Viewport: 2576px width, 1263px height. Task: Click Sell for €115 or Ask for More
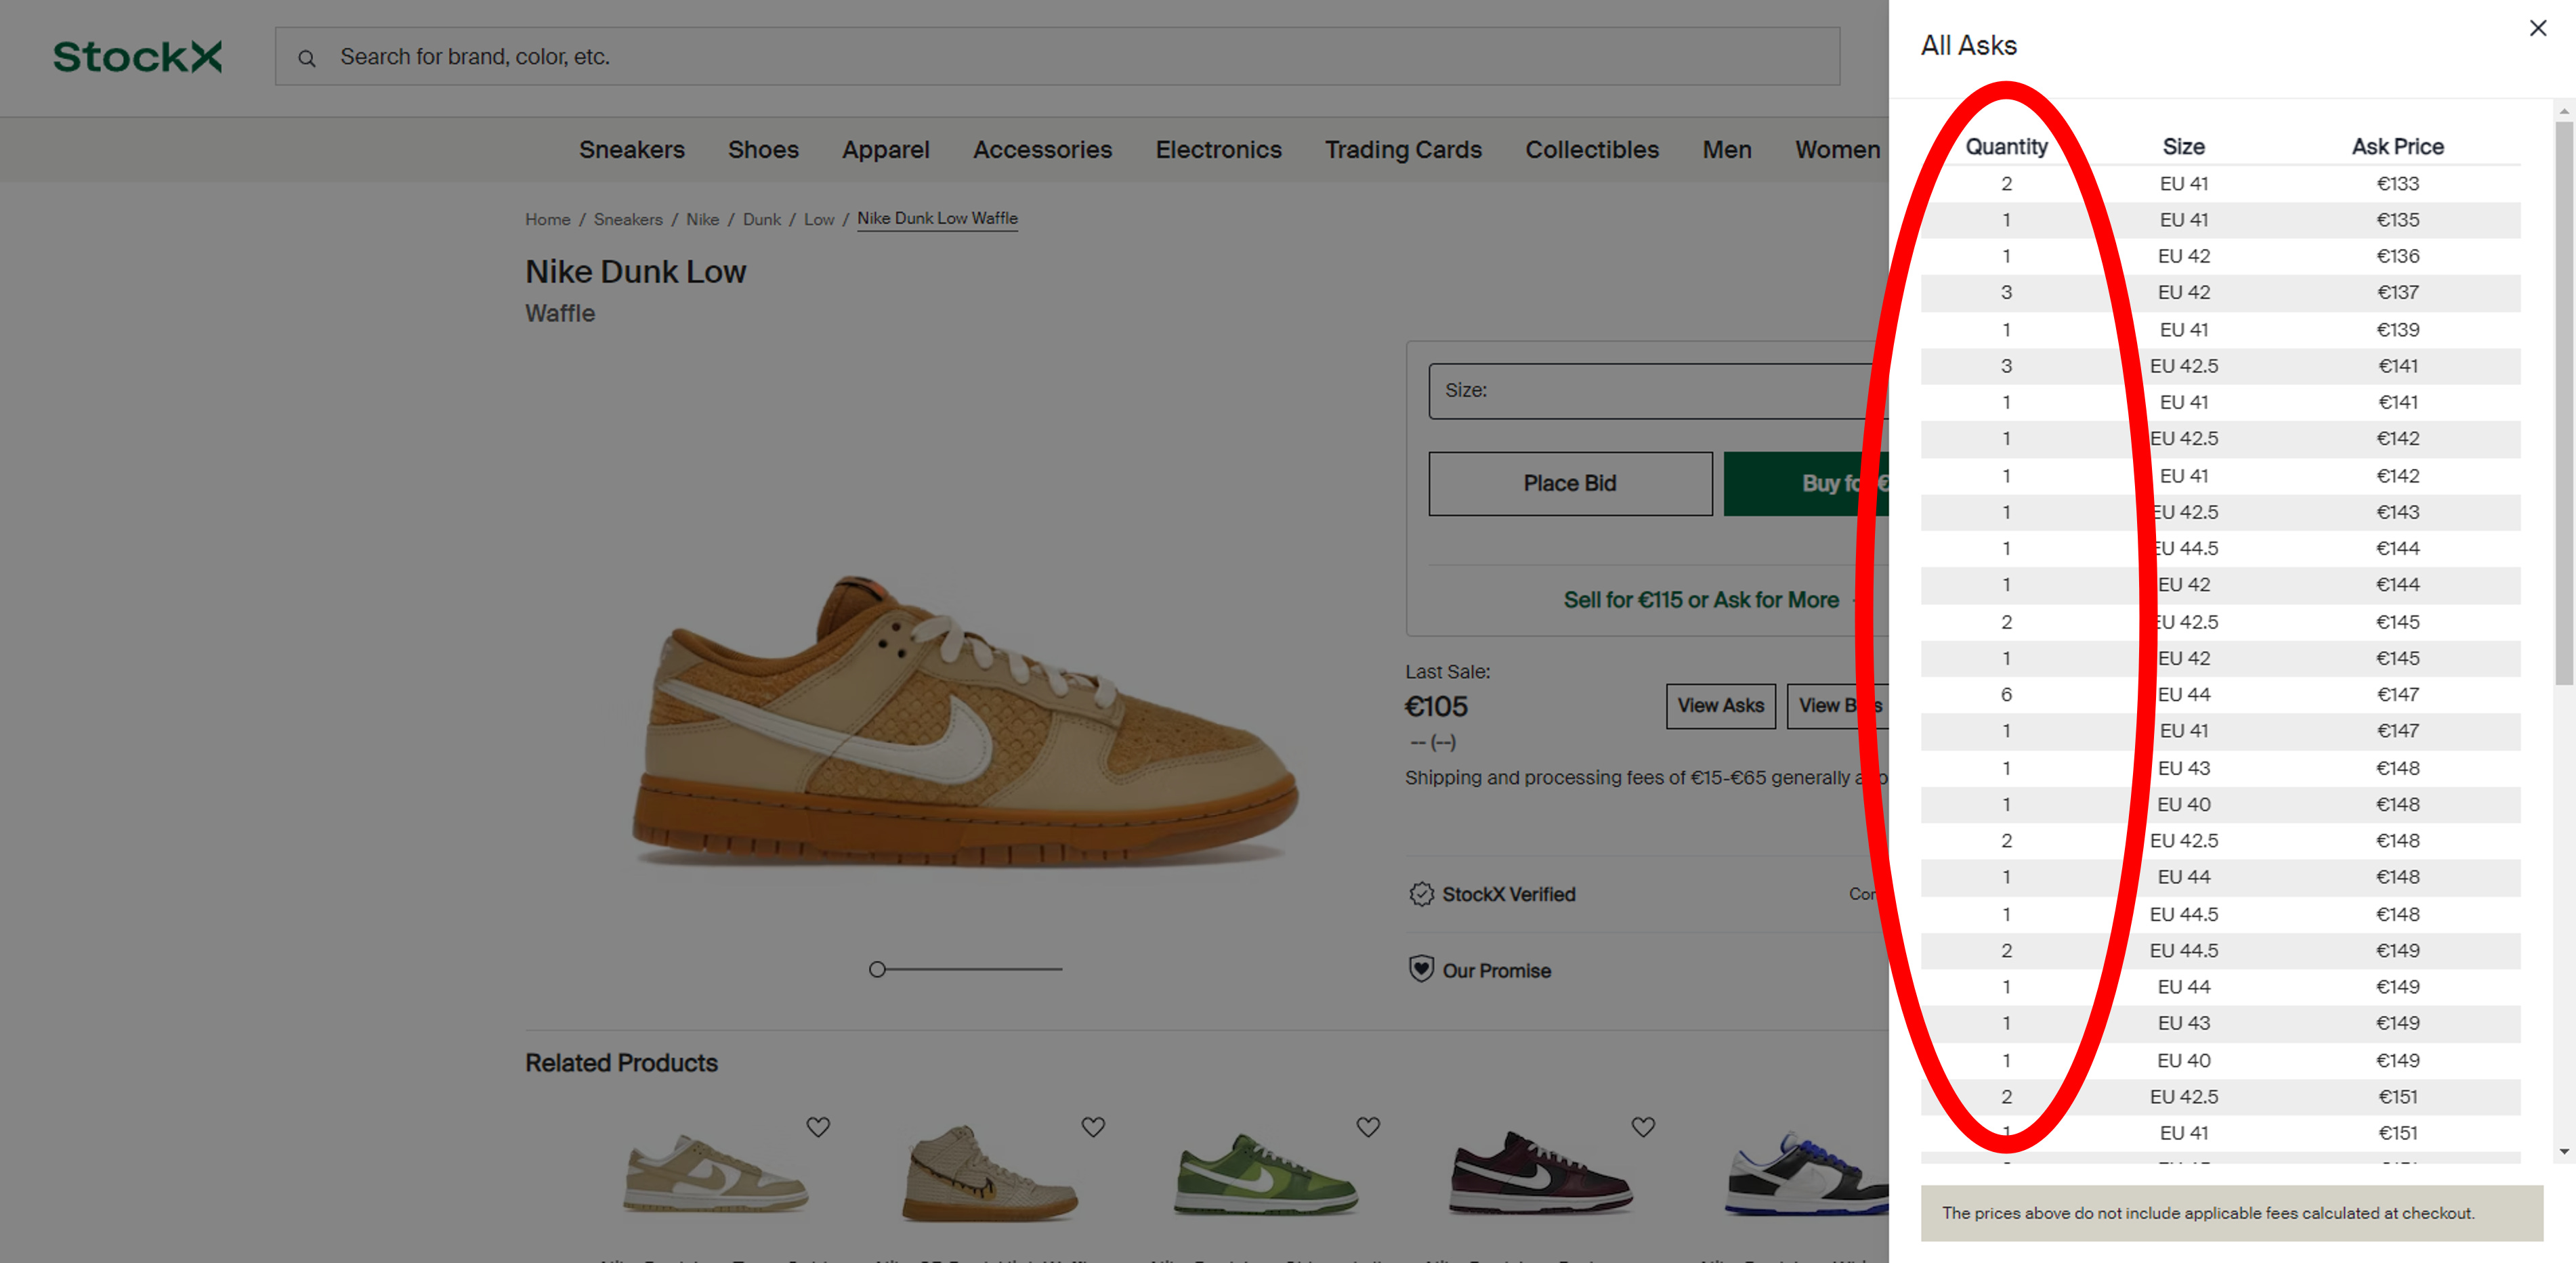click(1701, 600)
